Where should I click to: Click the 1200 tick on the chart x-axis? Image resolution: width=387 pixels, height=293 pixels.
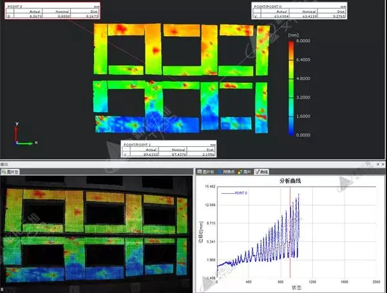312,281
